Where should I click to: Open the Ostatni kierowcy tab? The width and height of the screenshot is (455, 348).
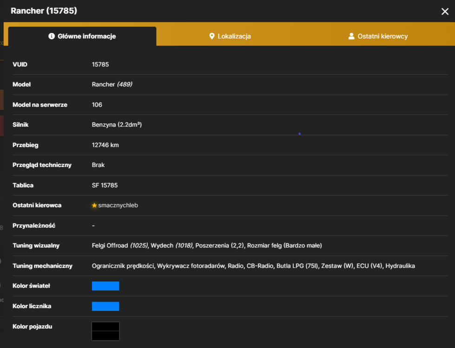(378, 36)
